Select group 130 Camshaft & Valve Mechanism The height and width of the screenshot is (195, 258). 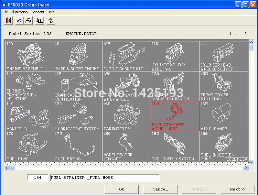tap(175, 86)
